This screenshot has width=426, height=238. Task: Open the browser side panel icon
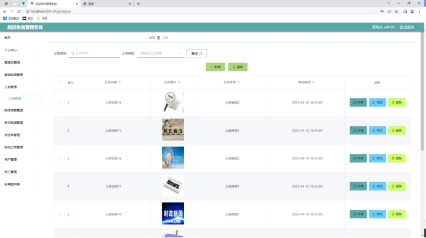coord(405,12)
